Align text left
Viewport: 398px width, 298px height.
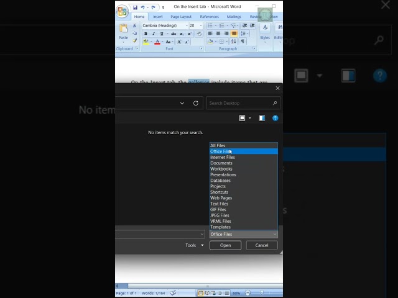pos(210,34)
